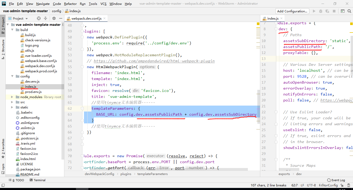This screenshot has height=190, width=353.
Task: Click the yellow inspection indicator in left editor
Action: pyautogui.click(x=258, y=24)
